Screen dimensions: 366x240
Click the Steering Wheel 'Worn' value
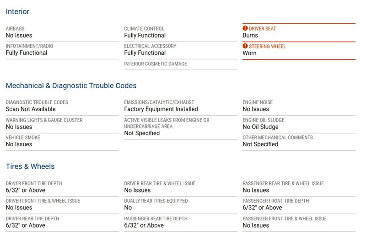(x=249, y=53)
